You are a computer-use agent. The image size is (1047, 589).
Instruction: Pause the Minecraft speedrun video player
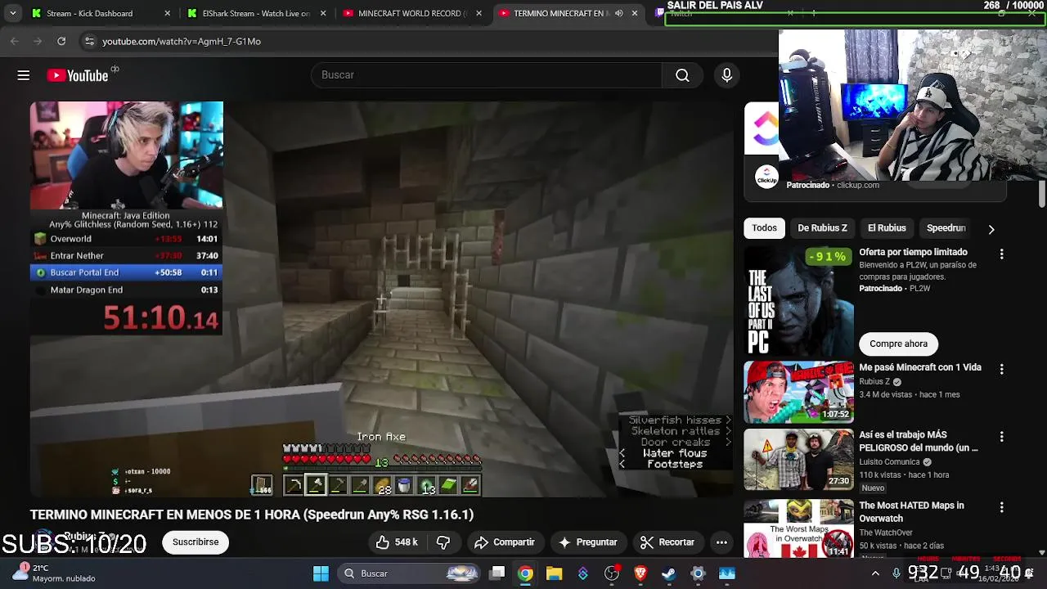[x=382, y=299]
